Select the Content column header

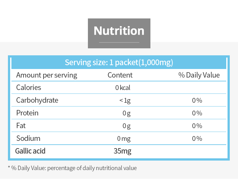(120, 75)
